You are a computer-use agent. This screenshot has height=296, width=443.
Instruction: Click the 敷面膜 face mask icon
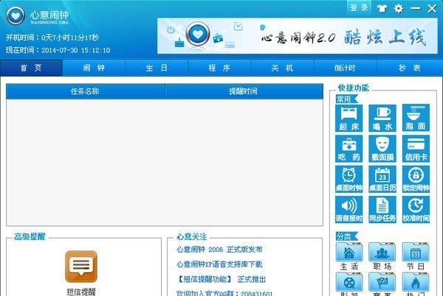(382, 149)
